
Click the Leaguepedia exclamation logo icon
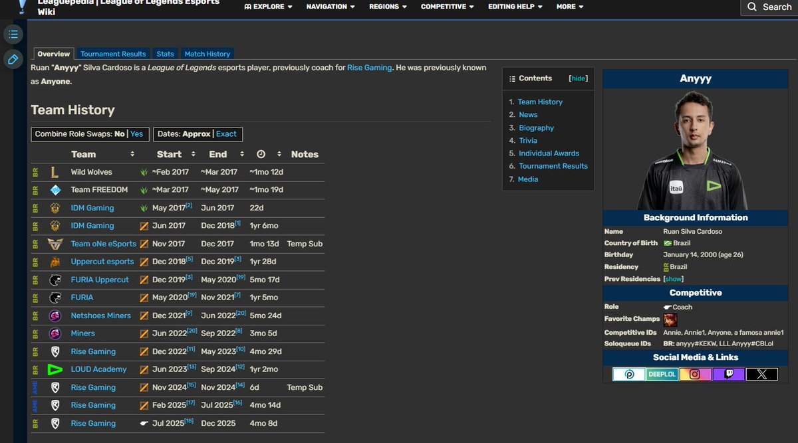click(23, 6)
